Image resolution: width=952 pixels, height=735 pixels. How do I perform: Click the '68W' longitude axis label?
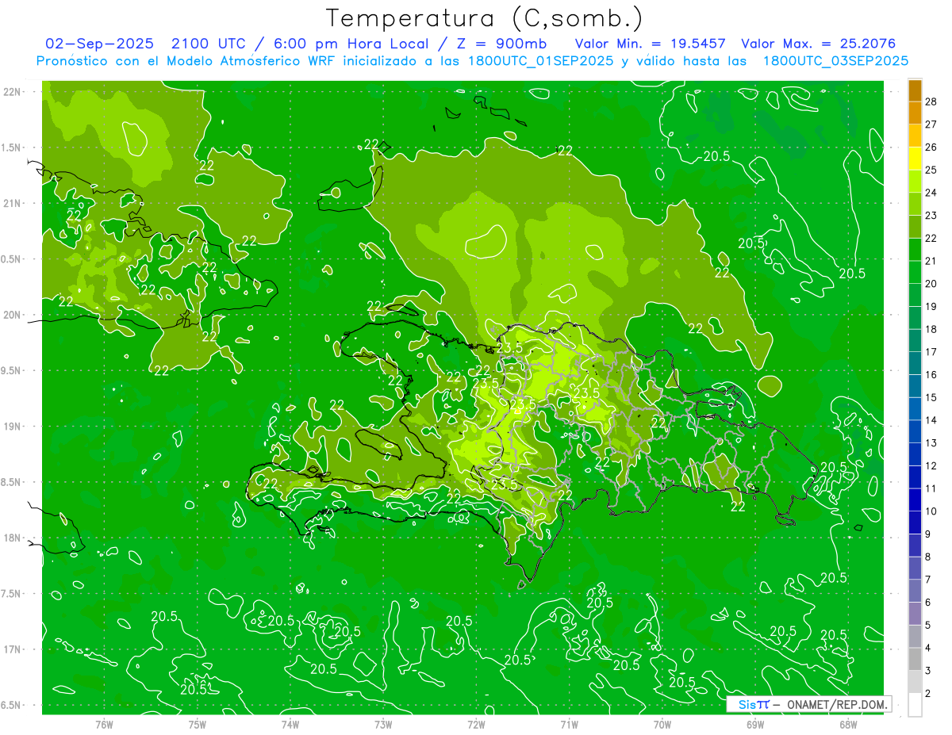(848, 724)
